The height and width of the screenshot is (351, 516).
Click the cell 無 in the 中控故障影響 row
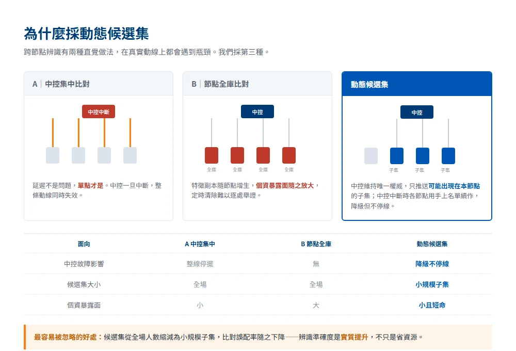[316, 264]
